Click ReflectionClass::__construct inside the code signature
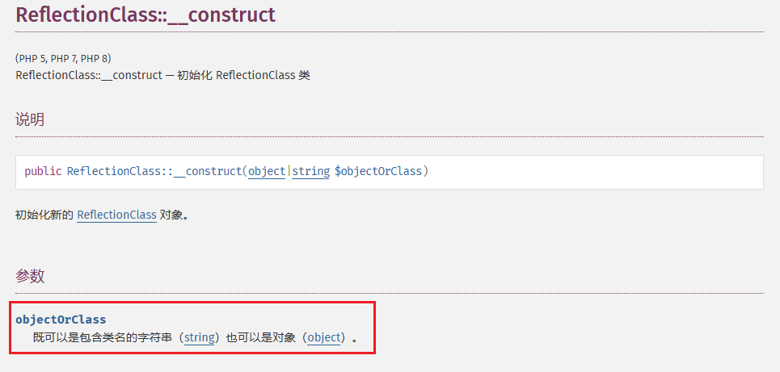Screen dimensions: 780x372 (154, 171)
